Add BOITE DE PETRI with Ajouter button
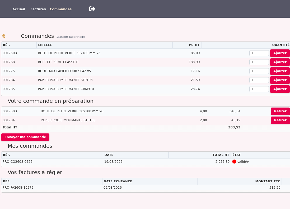 click(x=280, y=53)
